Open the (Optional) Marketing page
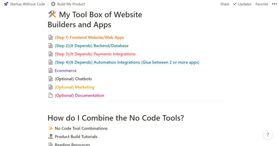The height and width of the screenshot is (146, 278). [74, 87]
